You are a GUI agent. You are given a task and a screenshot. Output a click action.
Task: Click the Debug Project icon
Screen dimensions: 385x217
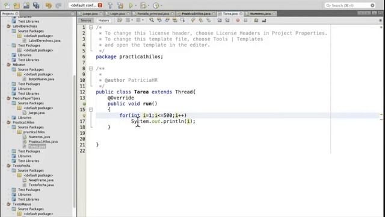pyautogui.click(x=143, y=5)
